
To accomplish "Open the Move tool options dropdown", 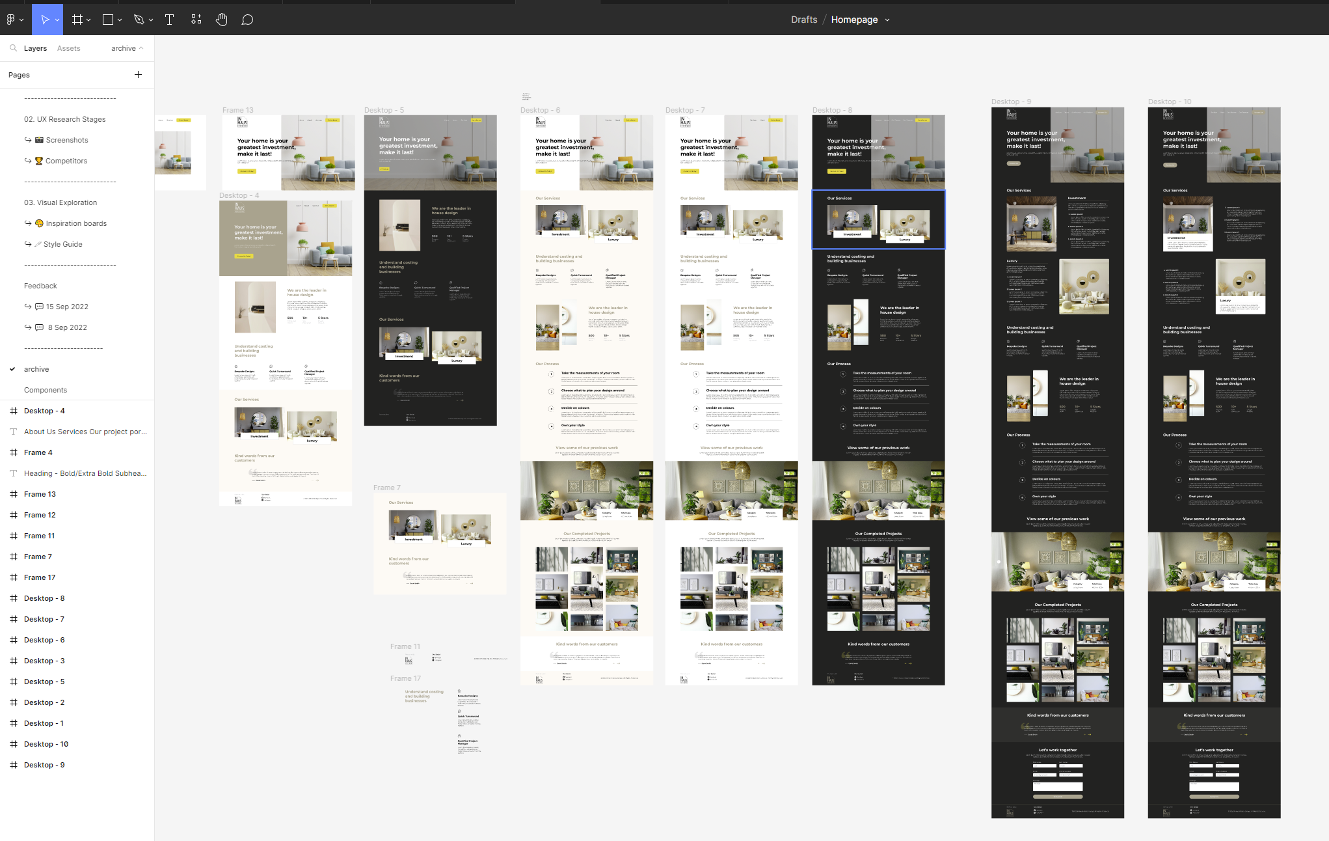I will pyautogui.click(x=57, y=19).
